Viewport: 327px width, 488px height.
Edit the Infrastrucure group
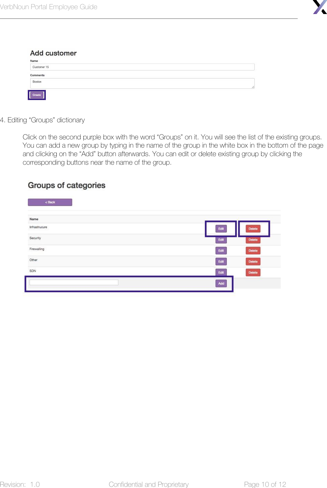pyautogui.click(x=221, y=228)
